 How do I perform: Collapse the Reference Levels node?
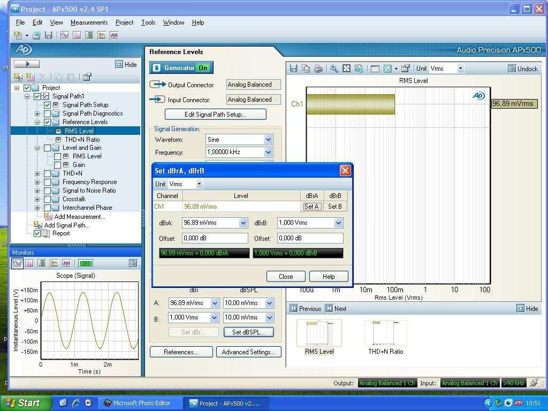coord(37,122)
